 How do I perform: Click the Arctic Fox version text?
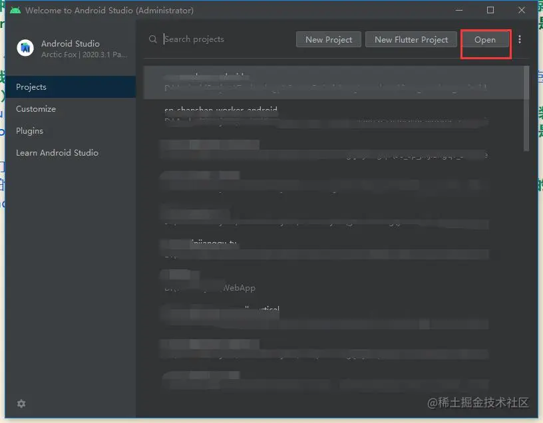[x=84, y=55]
